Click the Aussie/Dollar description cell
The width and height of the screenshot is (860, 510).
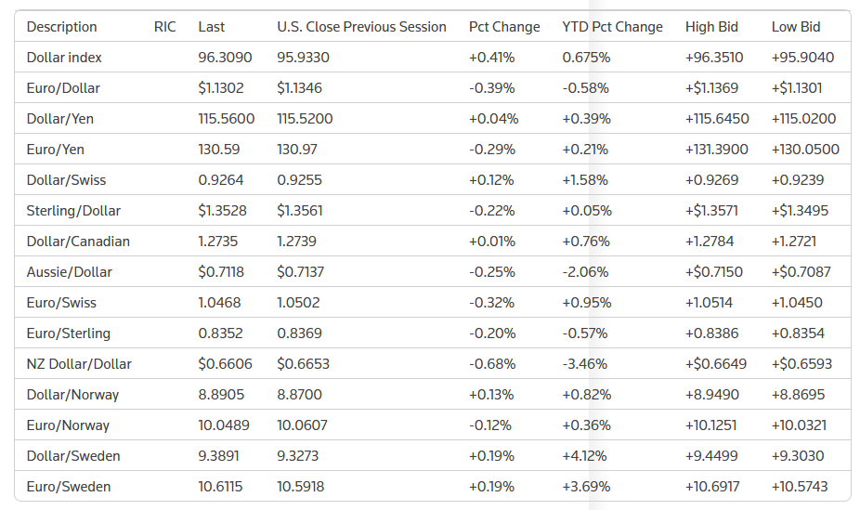70,272
